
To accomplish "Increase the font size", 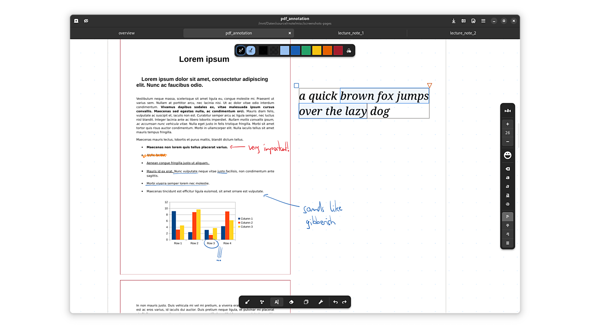I will (508, 124).
